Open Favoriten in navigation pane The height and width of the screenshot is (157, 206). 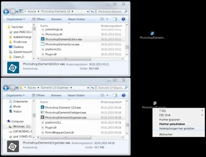(15, 27)
